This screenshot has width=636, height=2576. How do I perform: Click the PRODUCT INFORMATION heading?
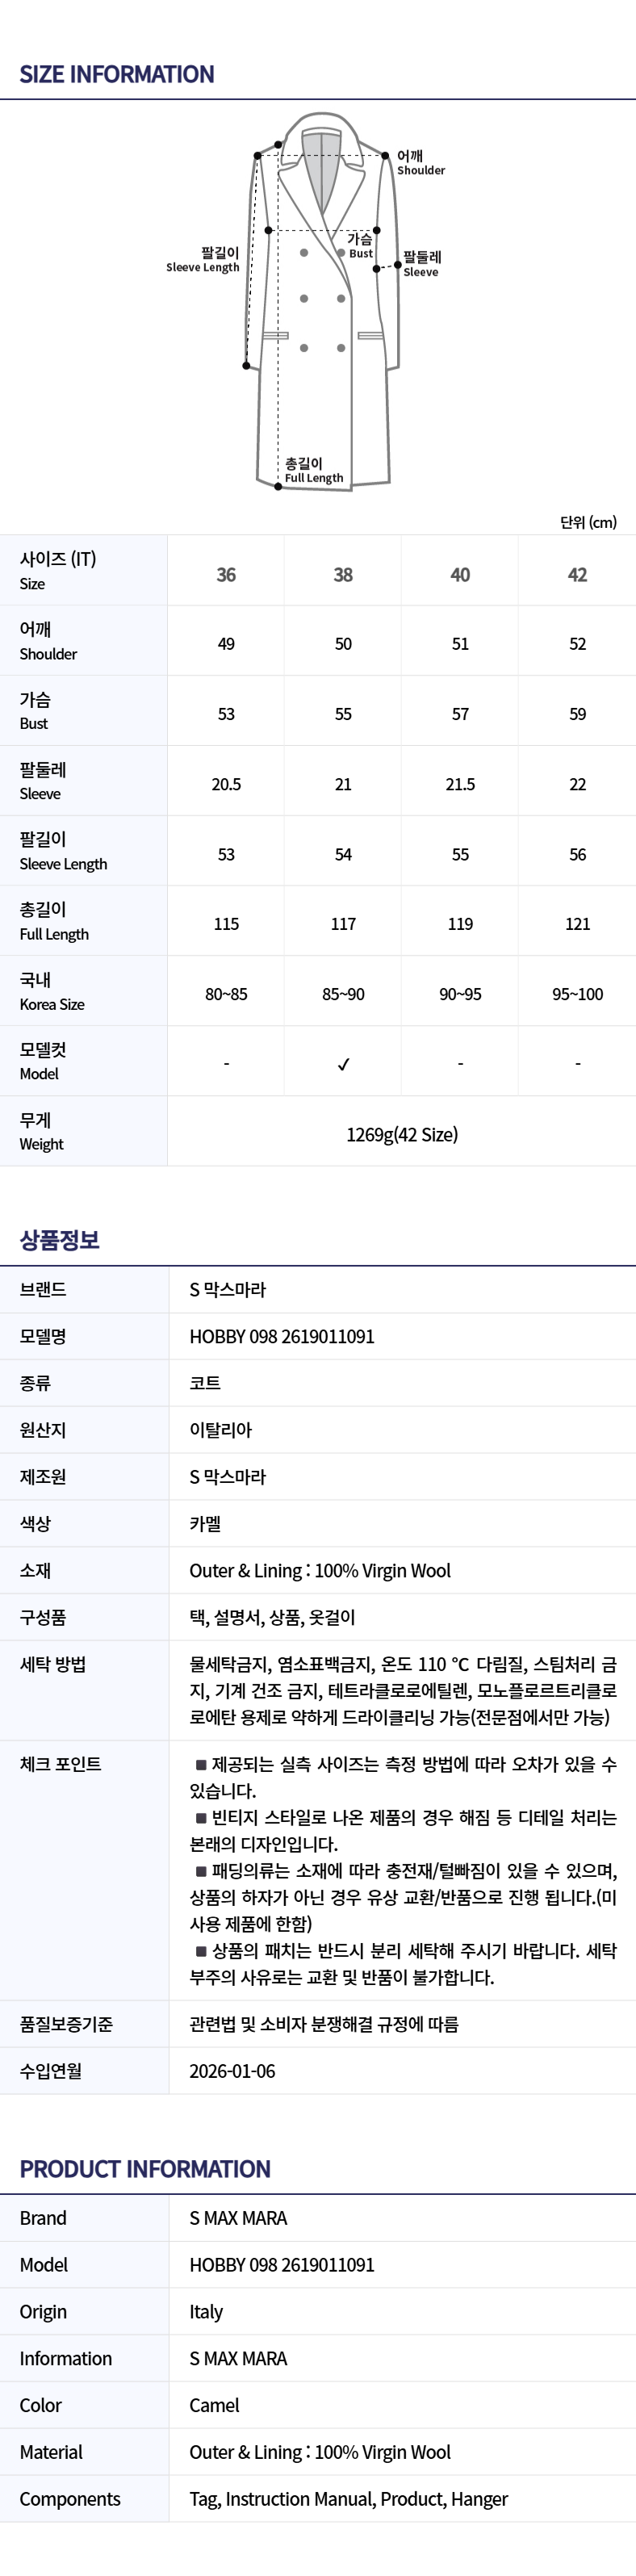[x=145, y=2169]
